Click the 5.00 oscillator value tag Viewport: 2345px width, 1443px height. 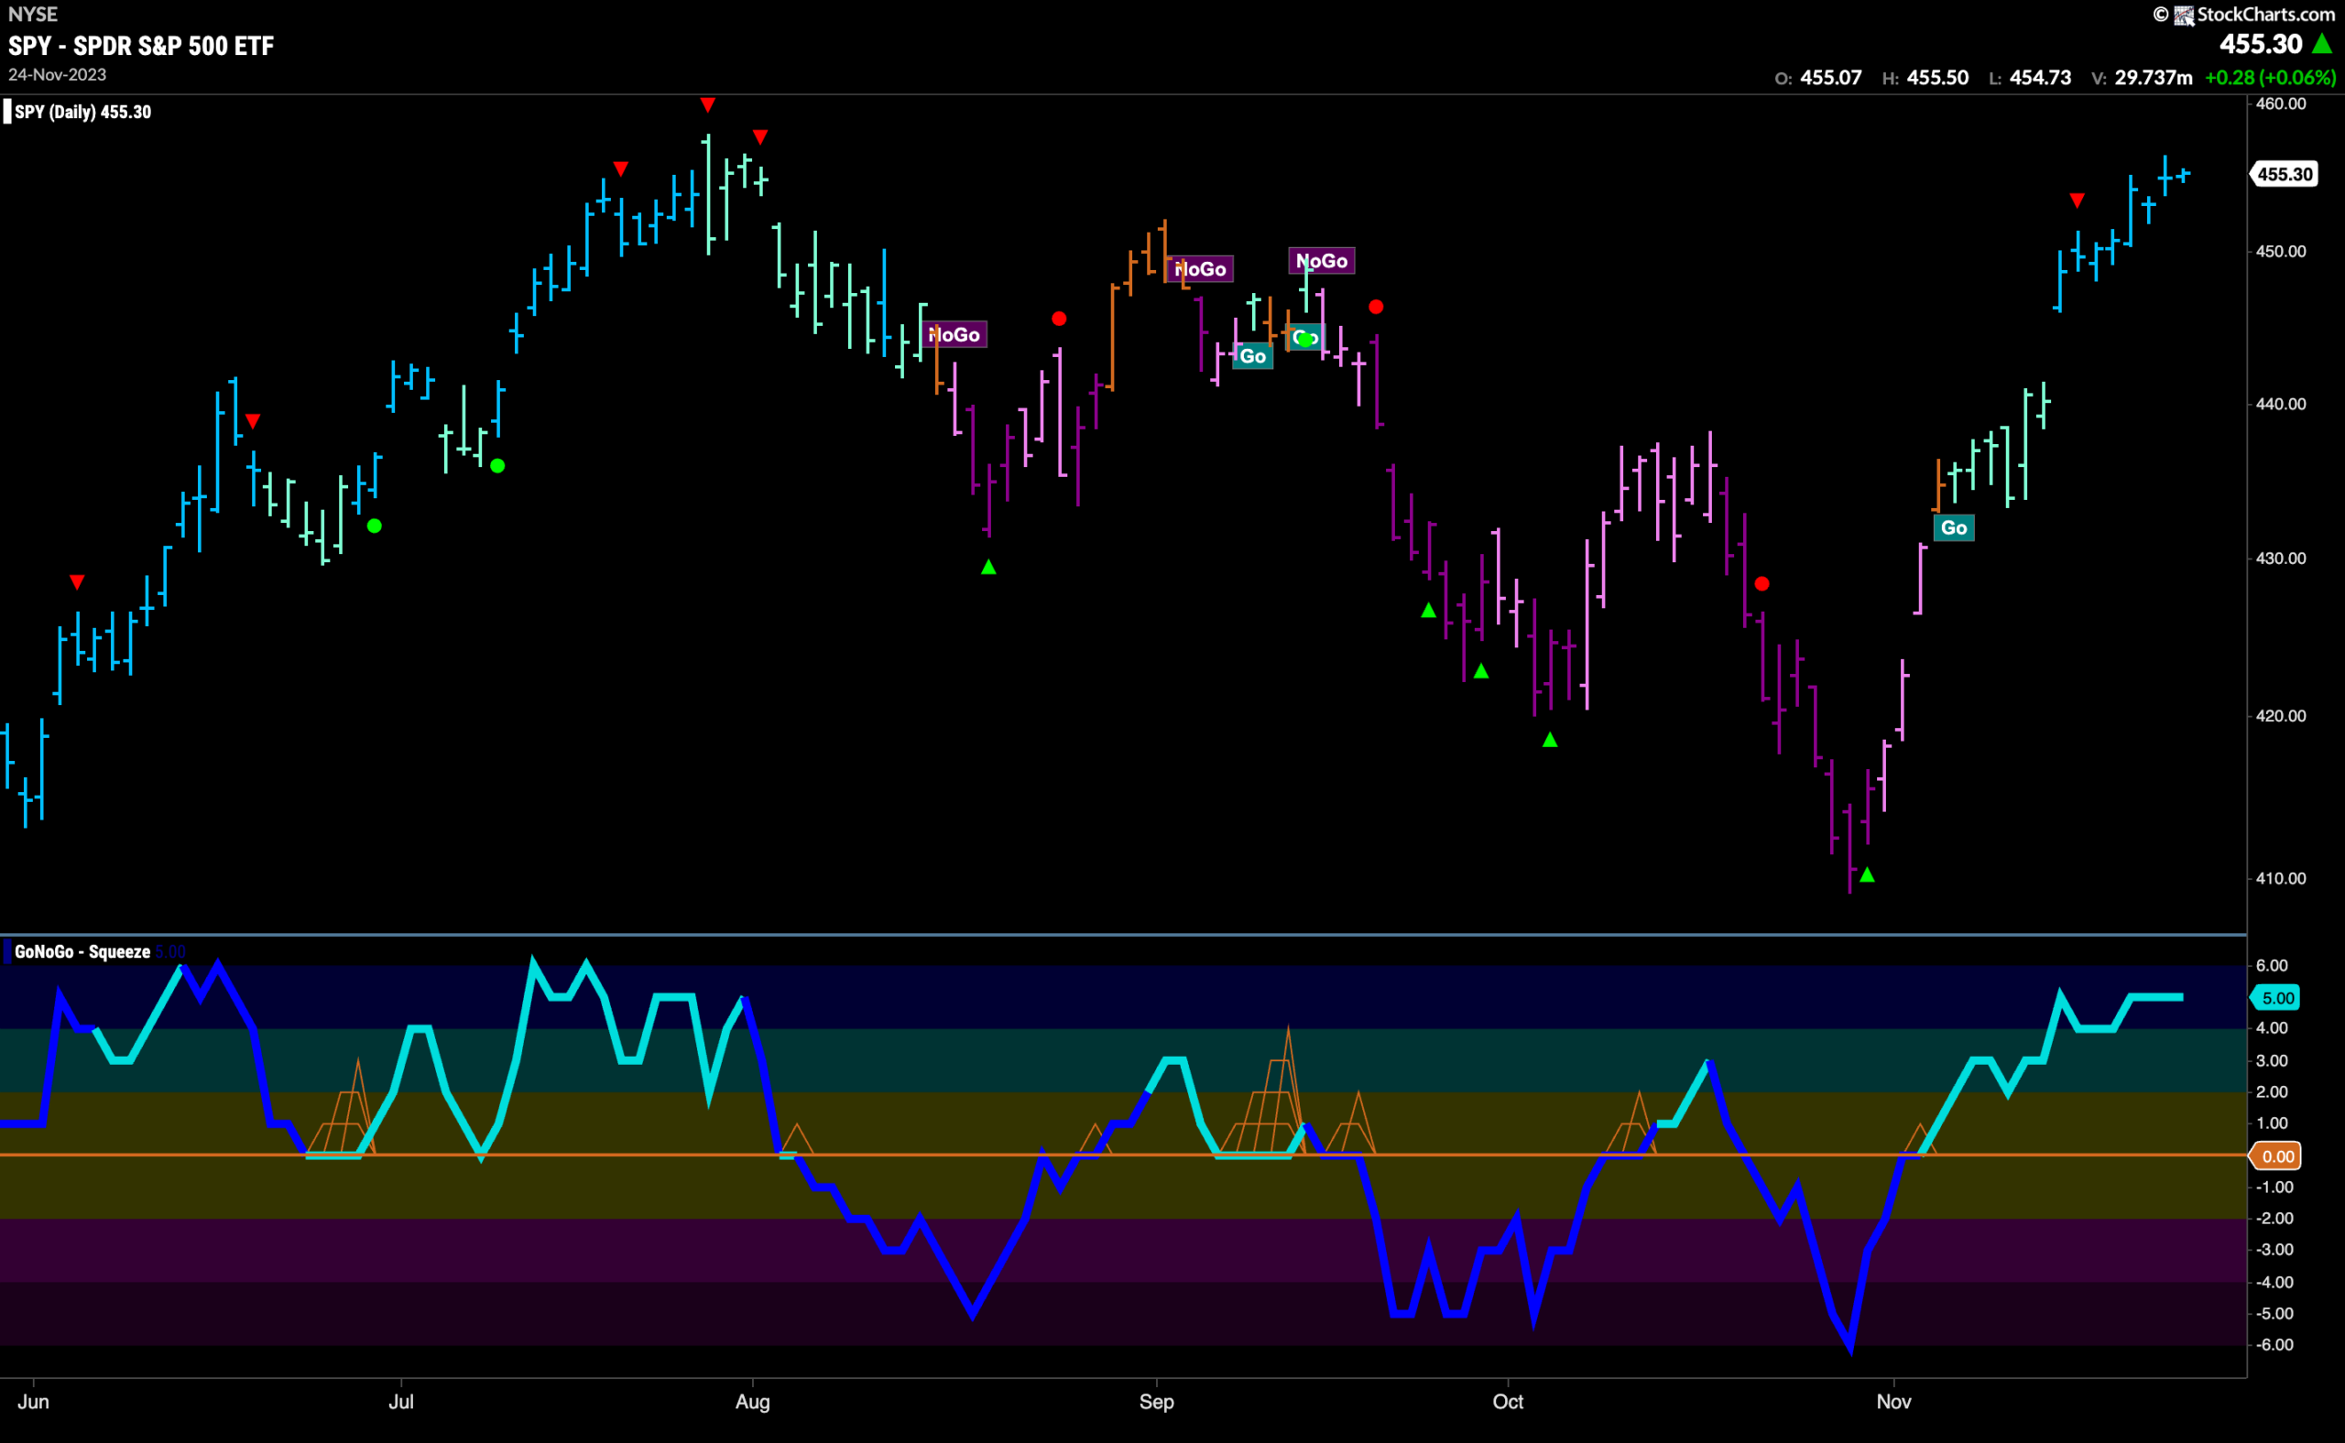click(2277, 998)
